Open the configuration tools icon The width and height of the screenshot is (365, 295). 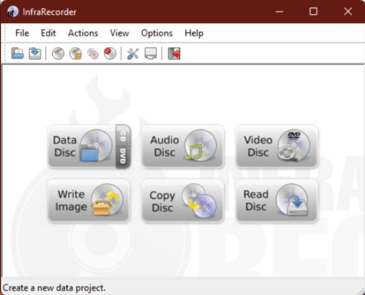133,53
